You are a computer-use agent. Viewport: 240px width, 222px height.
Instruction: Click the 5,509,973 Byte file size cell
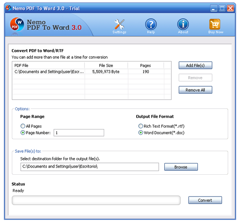tap(106, 72)
